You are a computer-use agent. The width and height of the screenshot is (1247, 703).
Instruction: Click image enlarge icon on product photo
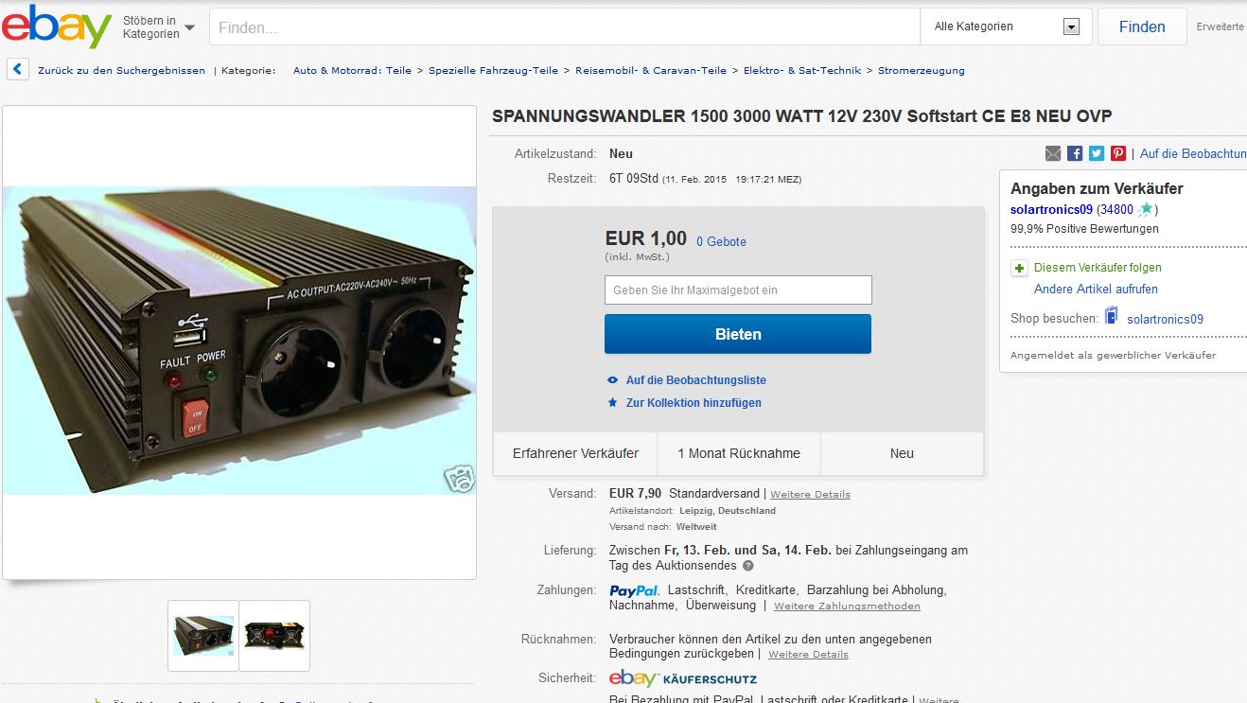[459, 479]
